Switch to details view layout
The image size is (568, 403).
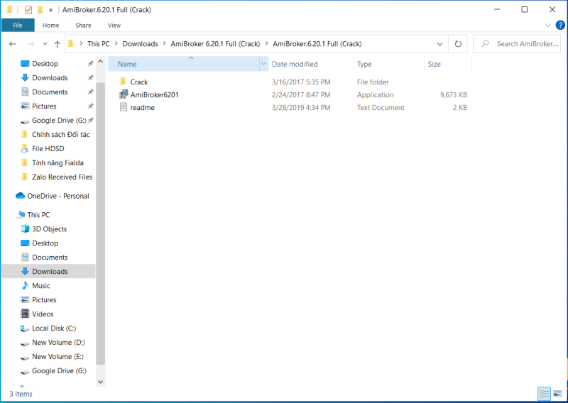click(545, 393)
